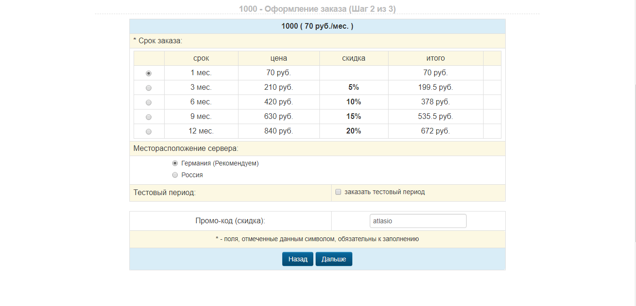
Task: Click the Оформление заказа page title
Action: pyautogui.click(x=317, y=8)
